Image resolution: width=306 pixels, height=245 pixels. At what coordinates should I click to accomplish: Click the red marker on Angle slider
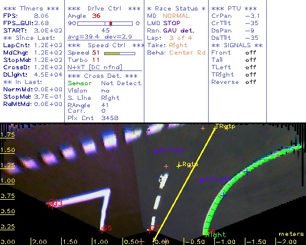pos(111,23)
